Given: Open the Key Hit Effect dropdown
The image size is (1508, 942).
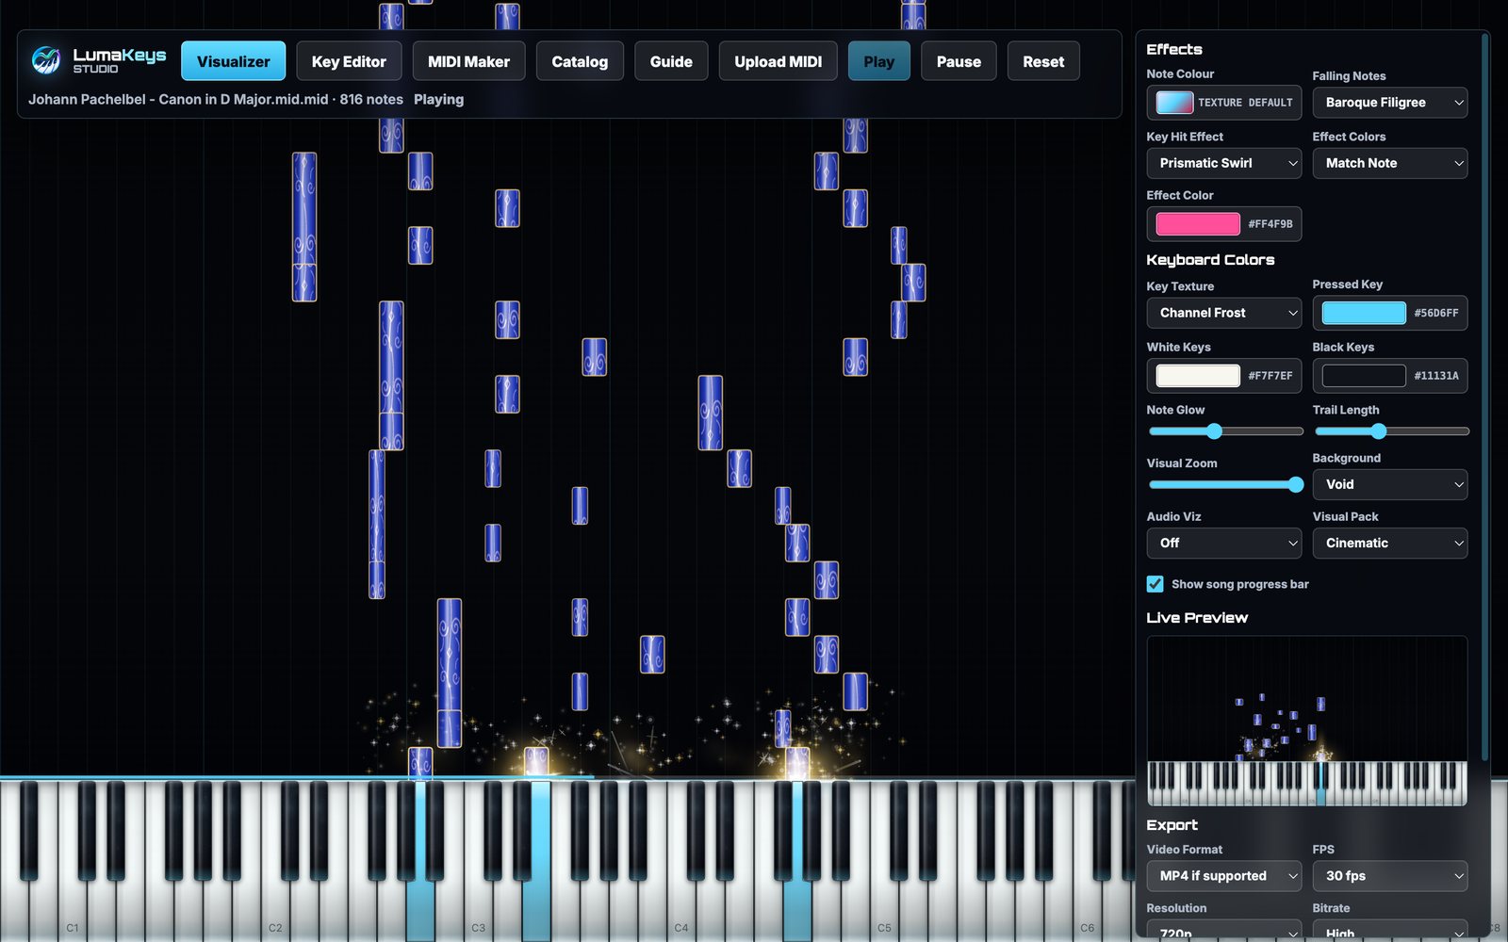Looking at the screenshot, I should click(1223, 163).
